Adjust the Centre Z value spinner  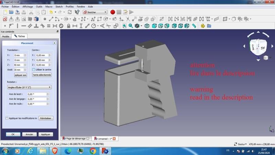coord(49,65)
